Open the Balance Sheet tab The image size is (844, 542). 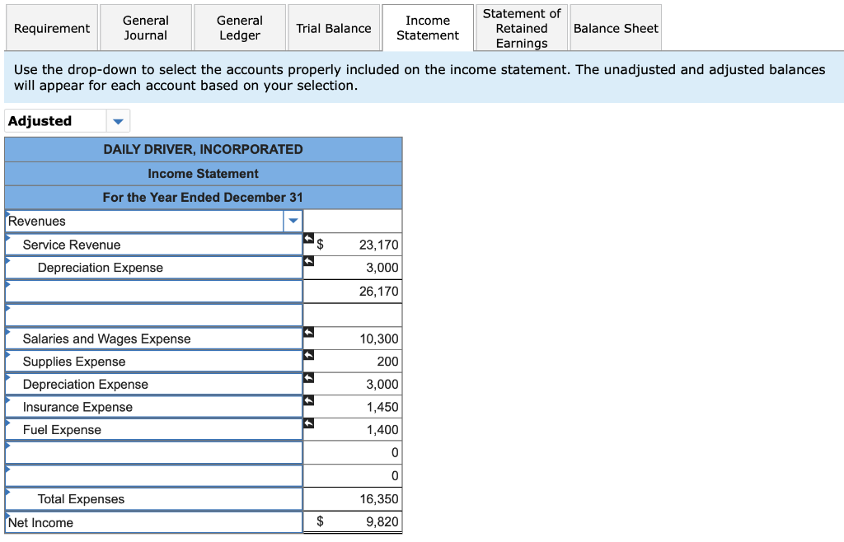coord(616,28)
